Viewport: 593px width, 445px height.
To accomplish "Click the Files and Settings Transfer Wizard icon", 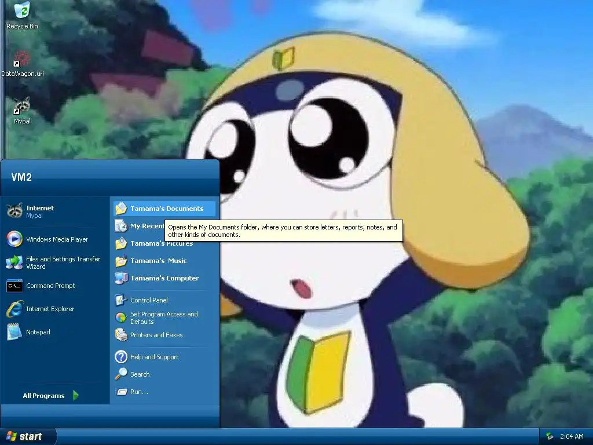I will coord(14,262).
